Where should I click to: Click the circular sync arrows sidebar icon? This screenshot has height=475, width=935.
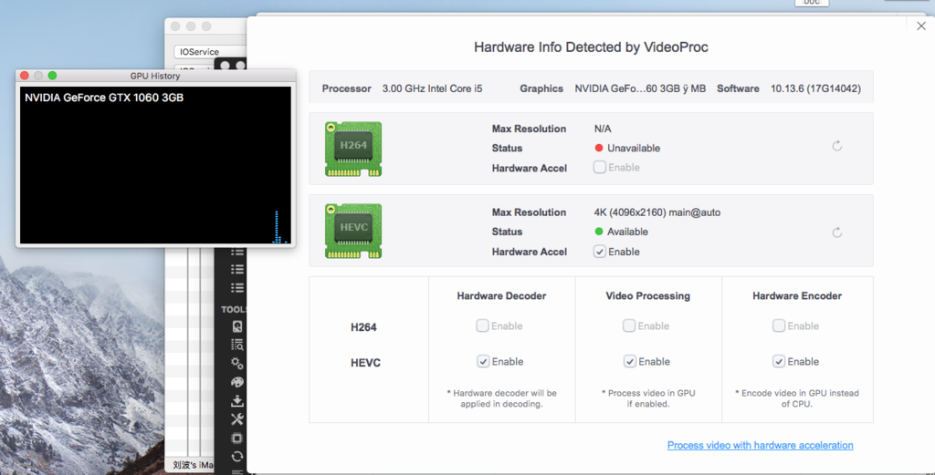pyautogui.click(x=237, y=457)
